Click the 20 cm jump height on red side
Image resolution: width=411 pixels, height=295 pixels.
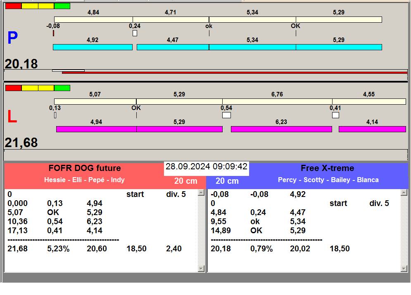(x=185, y=181)
